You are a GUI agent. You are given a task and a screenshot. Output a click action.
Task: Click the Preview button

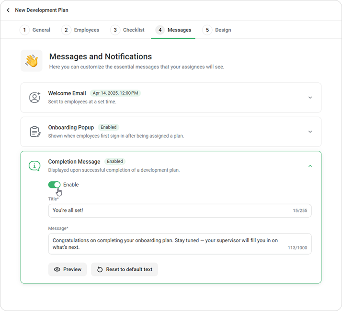pyautogui.click(x=68, y=269)
